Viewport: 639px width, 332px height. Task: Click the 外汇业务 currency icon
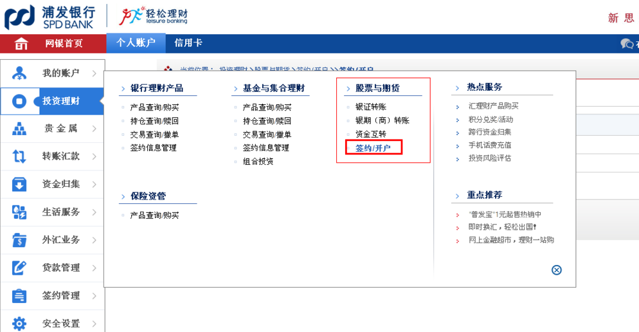[19, 240]
